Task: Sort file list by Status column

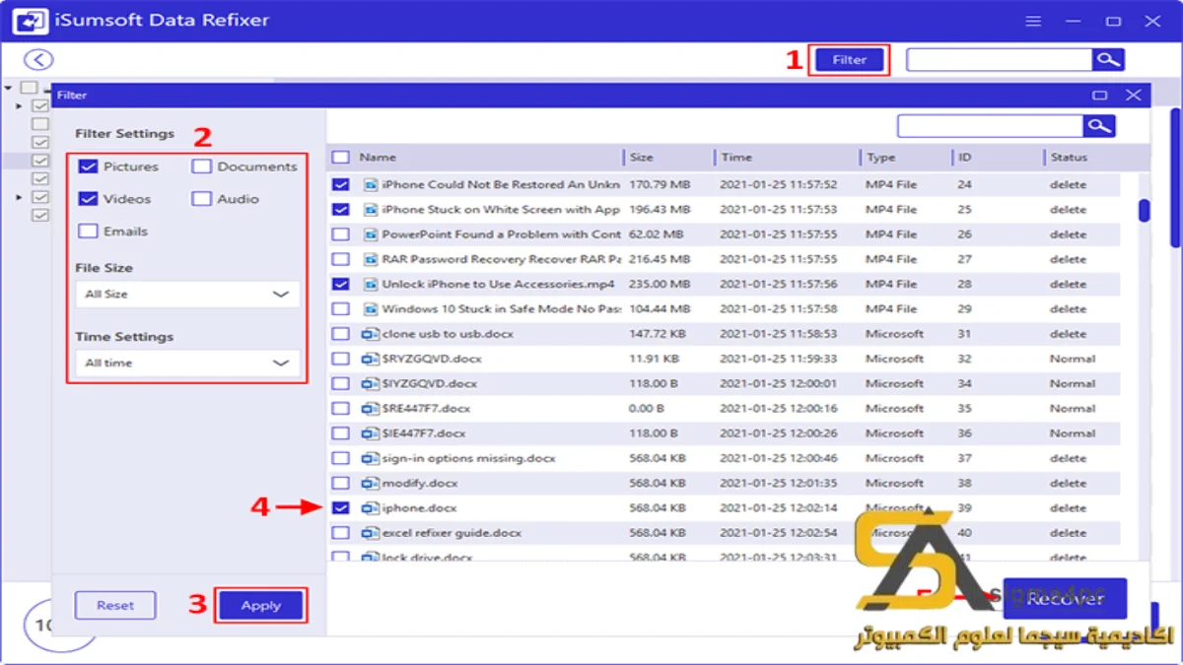Action: [x=1069, y=158]
